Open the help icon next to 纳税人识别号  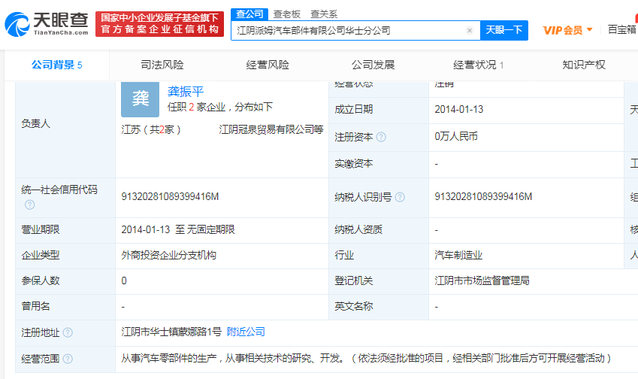[400, 198]
